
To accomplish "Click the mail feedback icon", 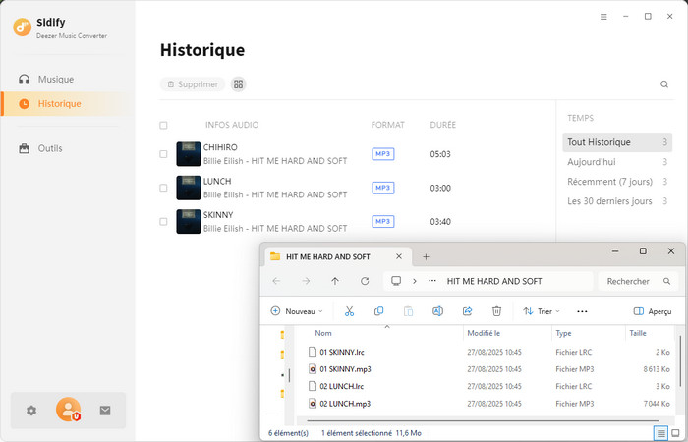I will pyautogui.click(x=105, y=411).
